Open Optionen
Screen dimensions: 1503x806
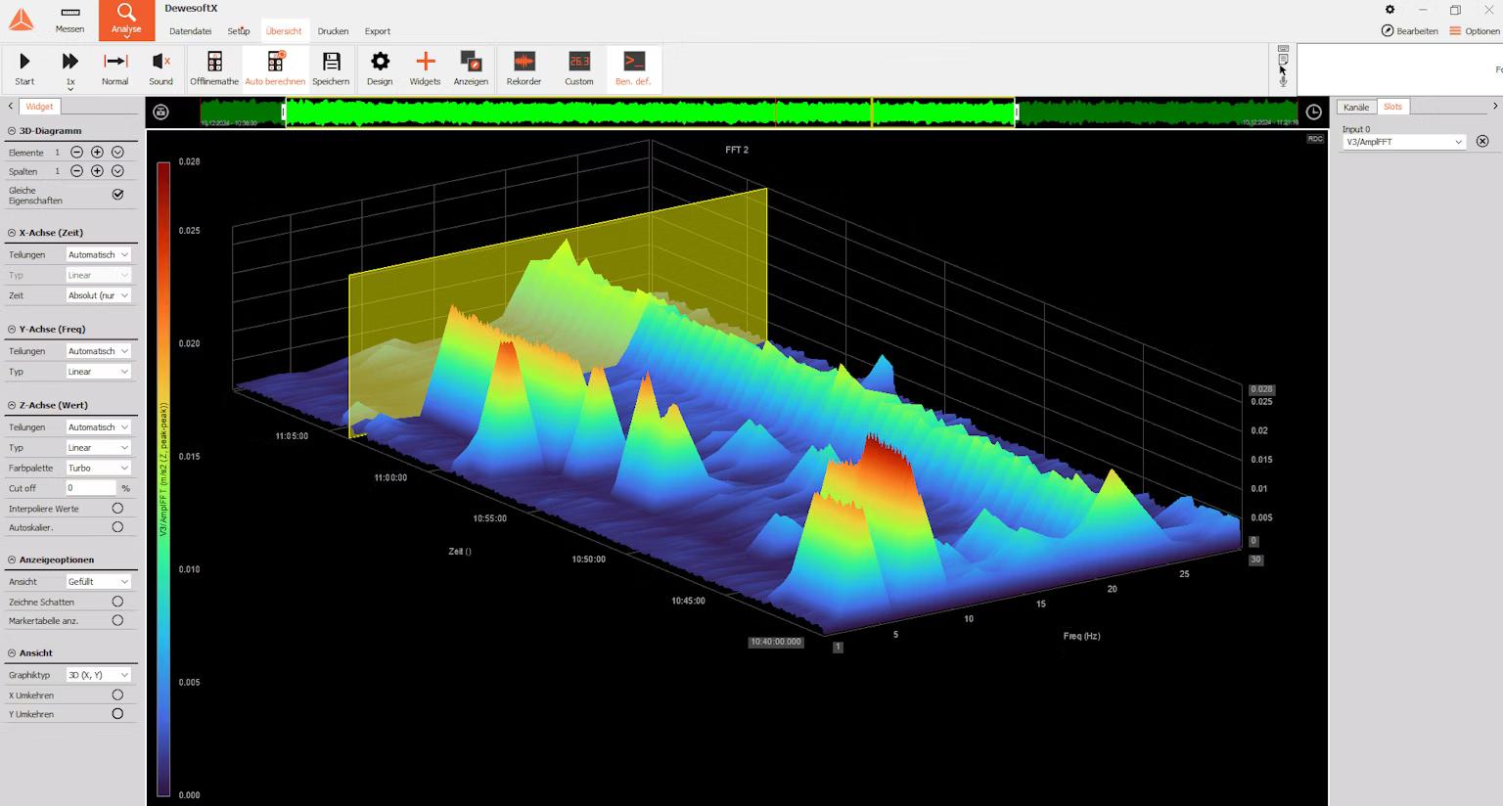[x=1478, y=30]
